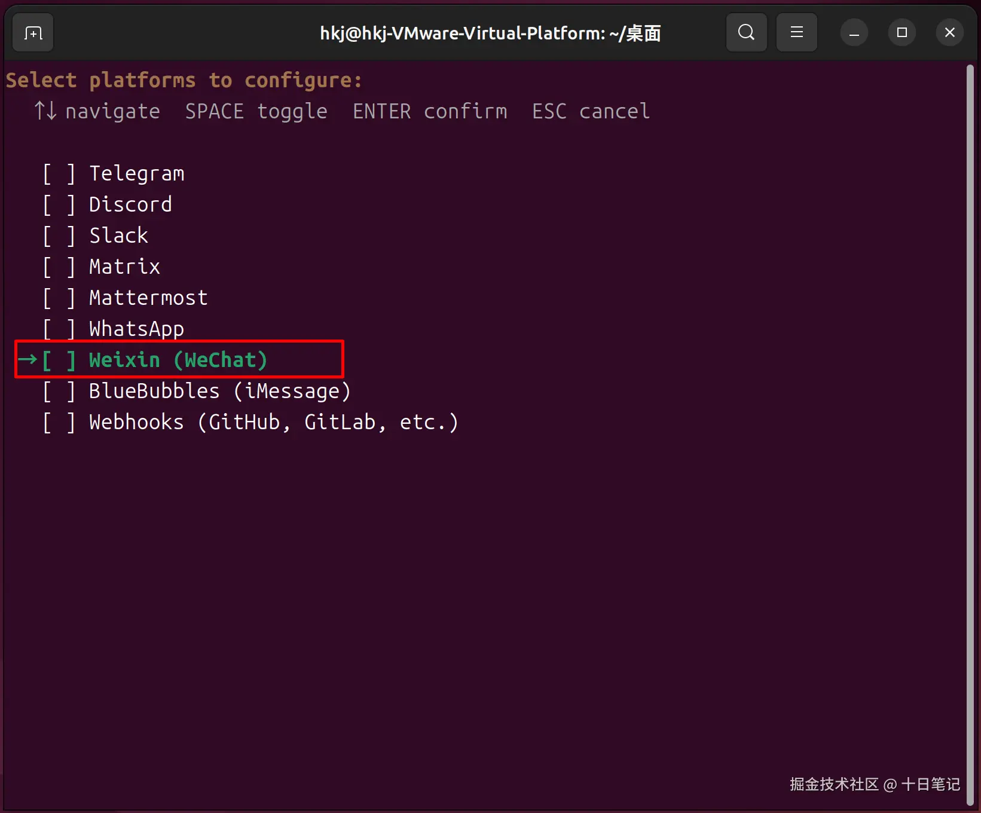This screenshot has width=981, height=813.
Task: Click the Discord platform label
Action: (x=131, y=205)
